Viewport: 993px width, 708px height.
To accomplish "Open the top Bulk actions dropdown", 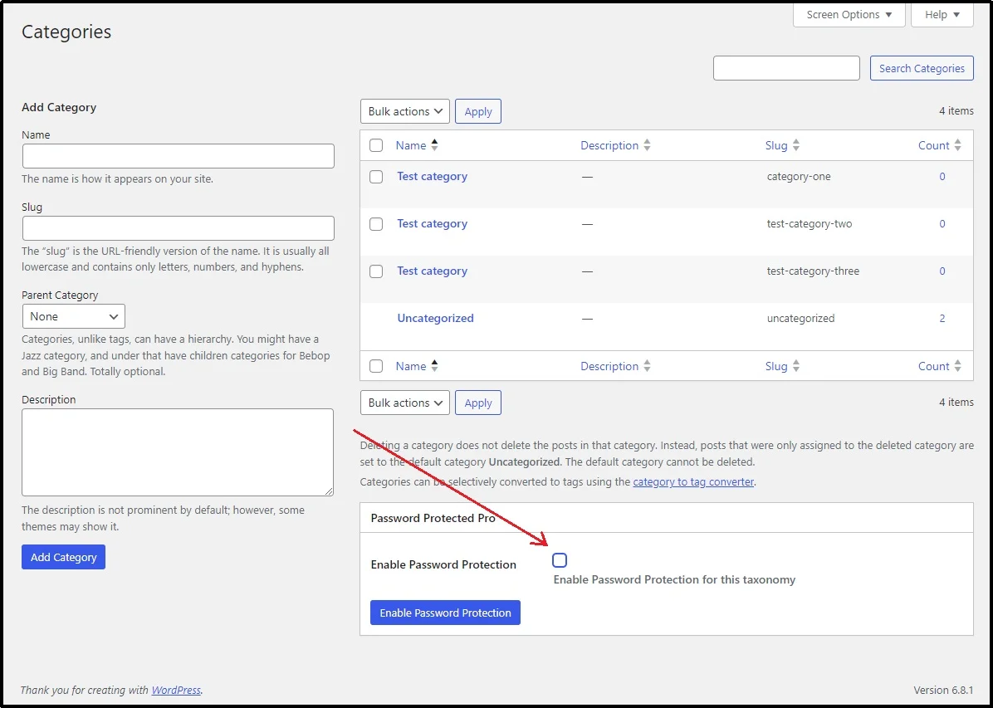I will (404, 110).
